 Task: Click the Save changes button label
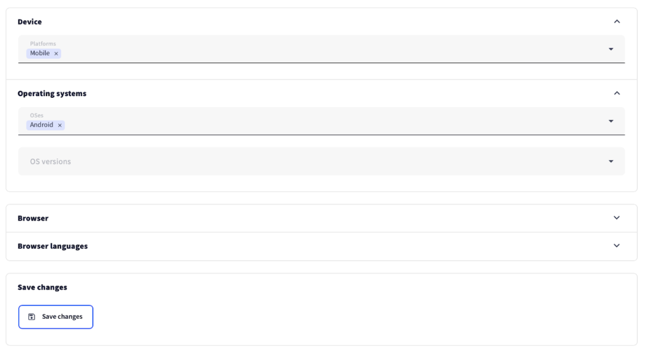(x=62, y=317)
